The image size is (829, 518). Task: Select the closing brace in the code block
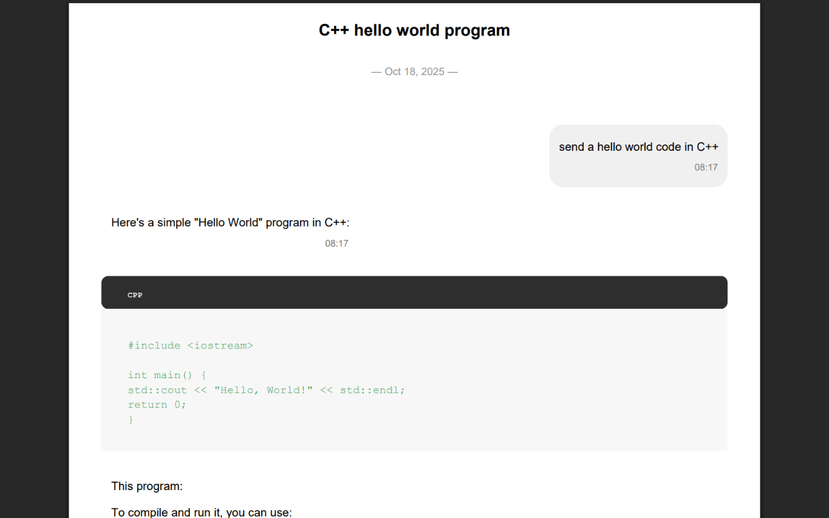(131, 419)
